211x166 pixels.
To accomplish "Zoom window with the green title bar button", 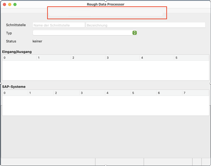I will point(15,4).
